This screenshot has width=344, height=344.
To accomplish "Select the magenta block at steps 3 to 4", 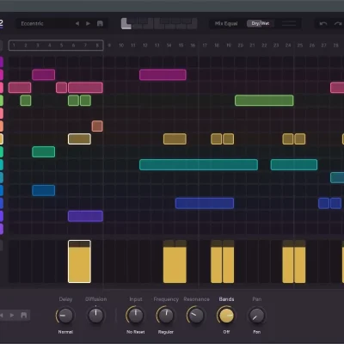I will coord(44,75).
